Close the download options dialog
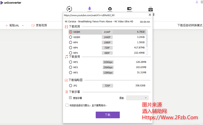 150,15
